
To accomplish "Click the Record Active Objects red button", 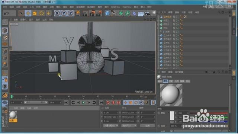I will [108, 103].
